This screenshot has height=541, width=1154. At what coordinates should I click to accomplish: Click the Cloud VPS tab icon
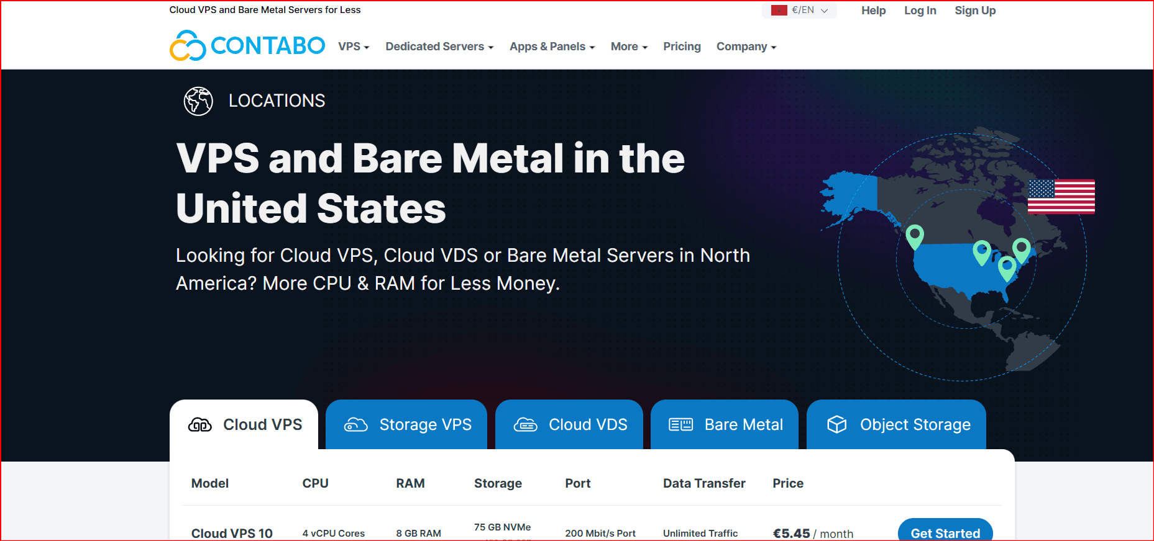click(x=200, y=425)
